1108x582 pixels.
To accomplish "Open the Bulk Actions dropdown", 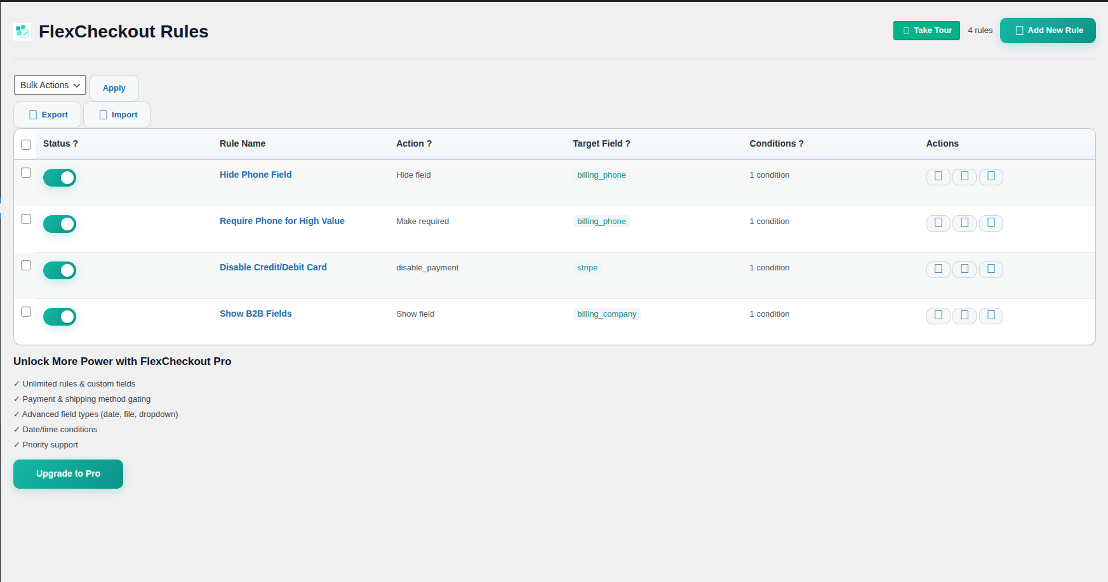I will pyautogui.click(x=50, y=85).
